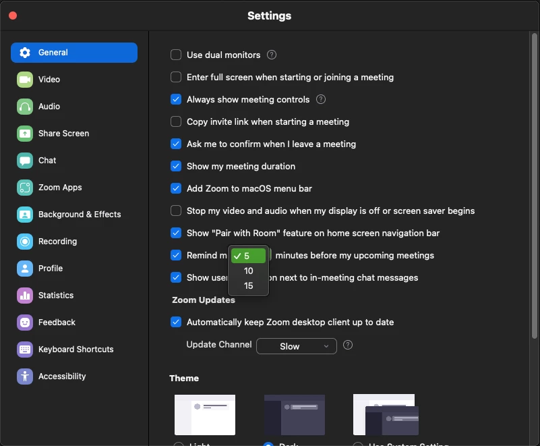
Task: Select the Use System Setting theme thumbnail
Action: click(x=386, y=415)
